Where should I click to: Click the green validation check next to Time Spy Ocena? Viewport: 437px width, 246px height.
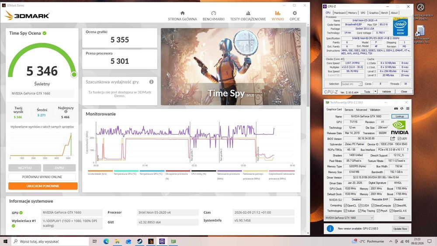[45, 33]
